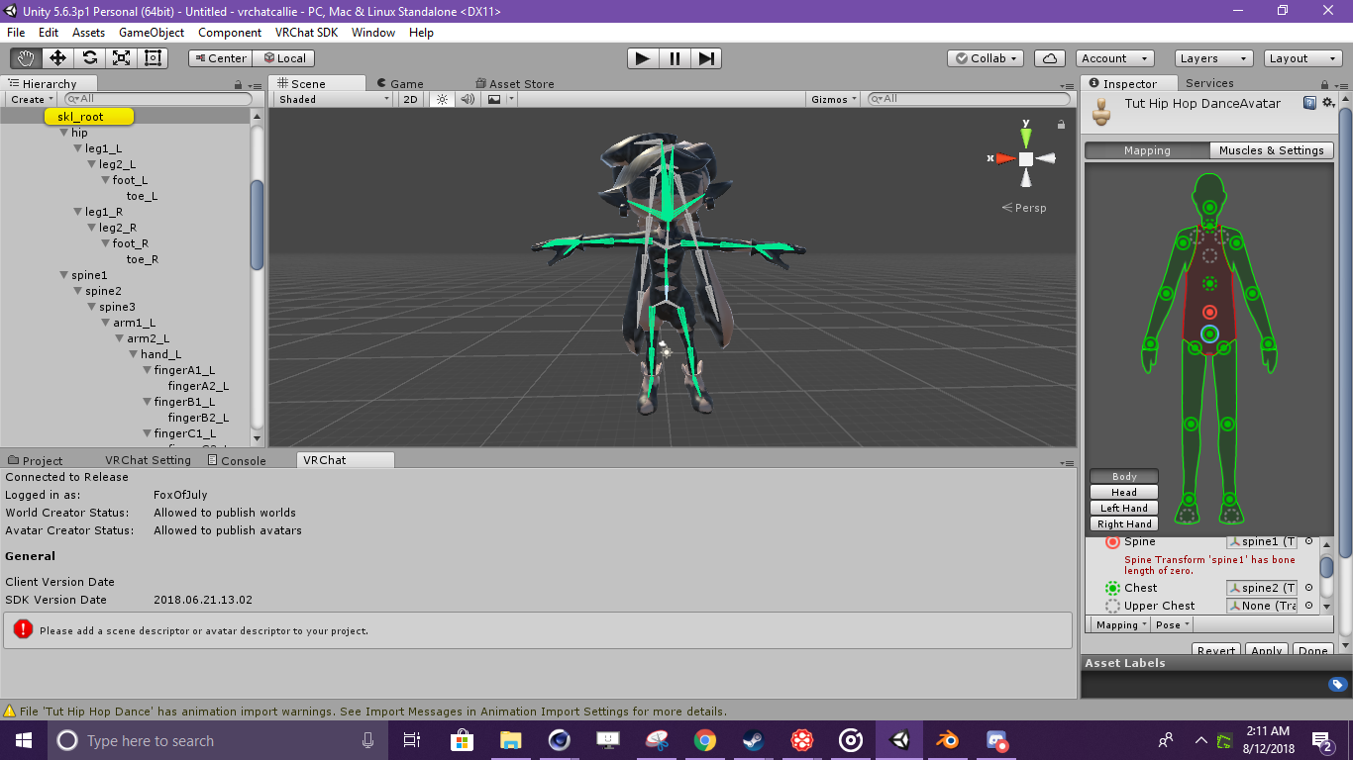Select the Move tool

click(57, 58)
